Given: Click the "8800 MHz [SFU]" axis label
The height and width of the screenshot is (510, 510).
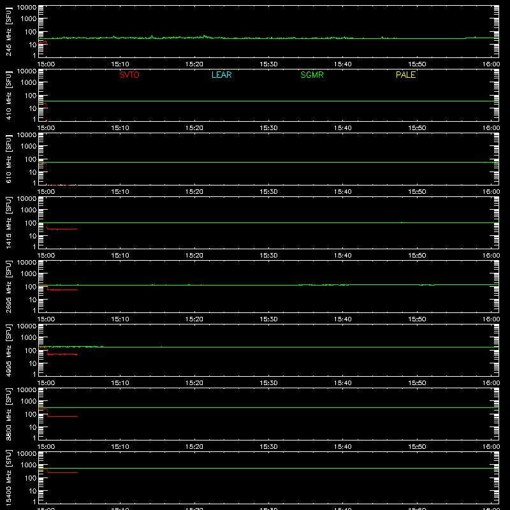Looking at the screenshot, I should [x=9, y=414].
